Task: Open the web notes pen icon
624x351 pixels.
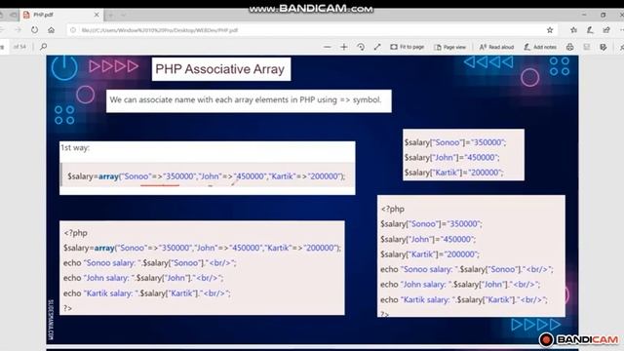Action: point(590,30)
